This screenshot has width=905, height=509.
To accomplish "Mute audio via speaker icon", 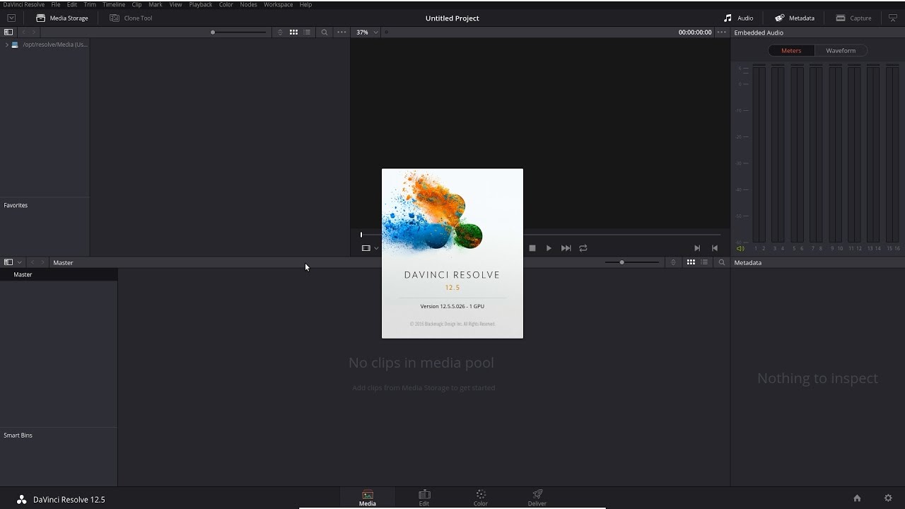I will (x=740, y=248).
